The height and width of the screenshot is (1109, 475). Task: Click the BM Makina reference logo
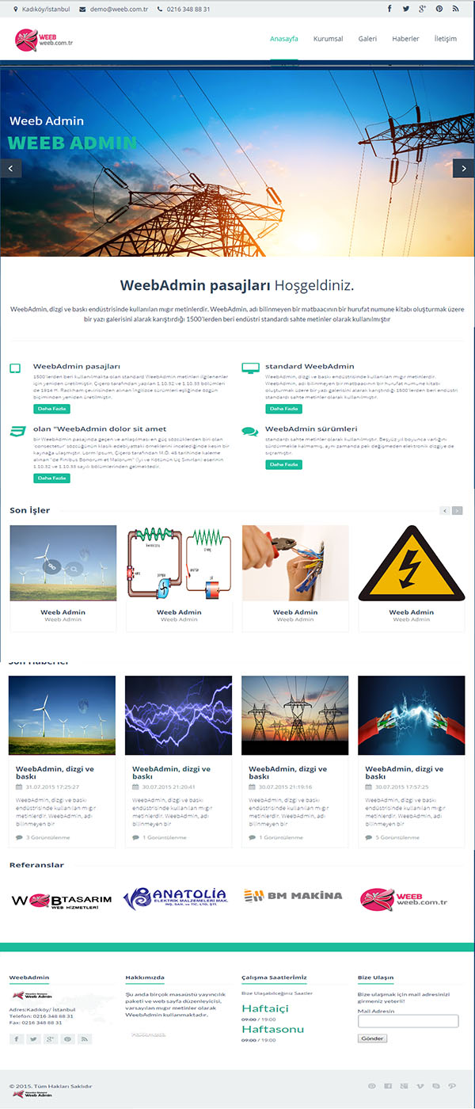pyautogui.click(x=293, y=895)
